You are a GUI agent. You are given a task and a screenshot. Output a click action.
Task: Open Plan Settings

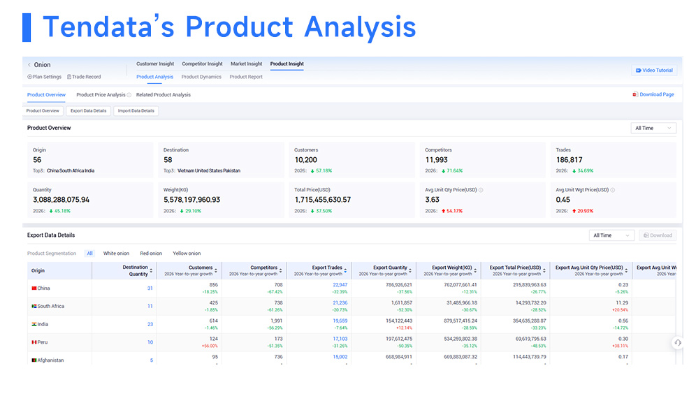45,77
